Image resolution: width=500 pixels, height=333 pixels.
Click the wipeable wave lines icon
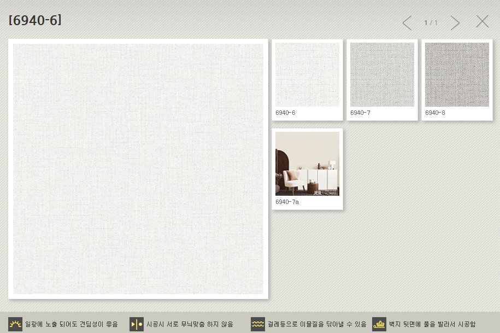click(258, 324)
